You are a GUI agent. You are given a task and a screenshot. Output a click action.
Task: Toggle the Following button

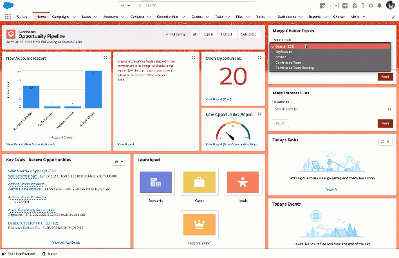(175, 34)
